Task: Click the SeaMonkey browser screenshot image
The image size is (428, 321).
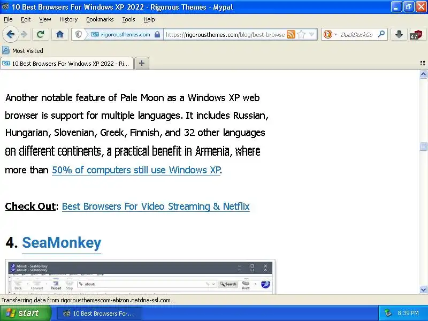Action: 140,277
